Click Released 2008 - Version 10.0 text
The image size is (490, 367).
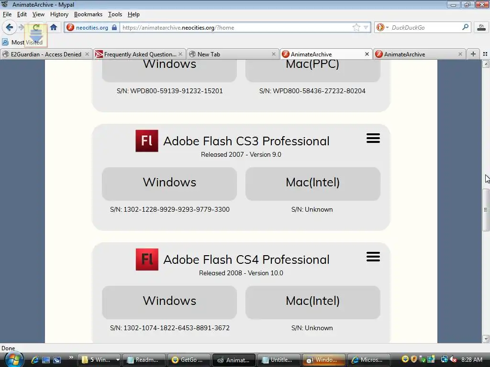[x=241, y=273]
